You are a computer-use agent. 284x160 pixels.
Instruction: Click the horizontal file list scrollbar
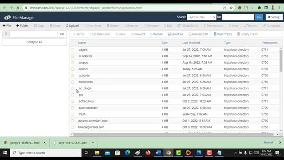pos(174,134)
